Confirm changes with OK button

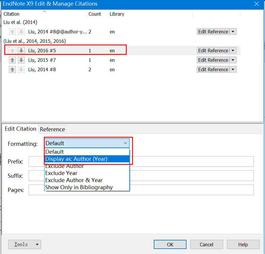pyautogui.click(x=170, y=244)
